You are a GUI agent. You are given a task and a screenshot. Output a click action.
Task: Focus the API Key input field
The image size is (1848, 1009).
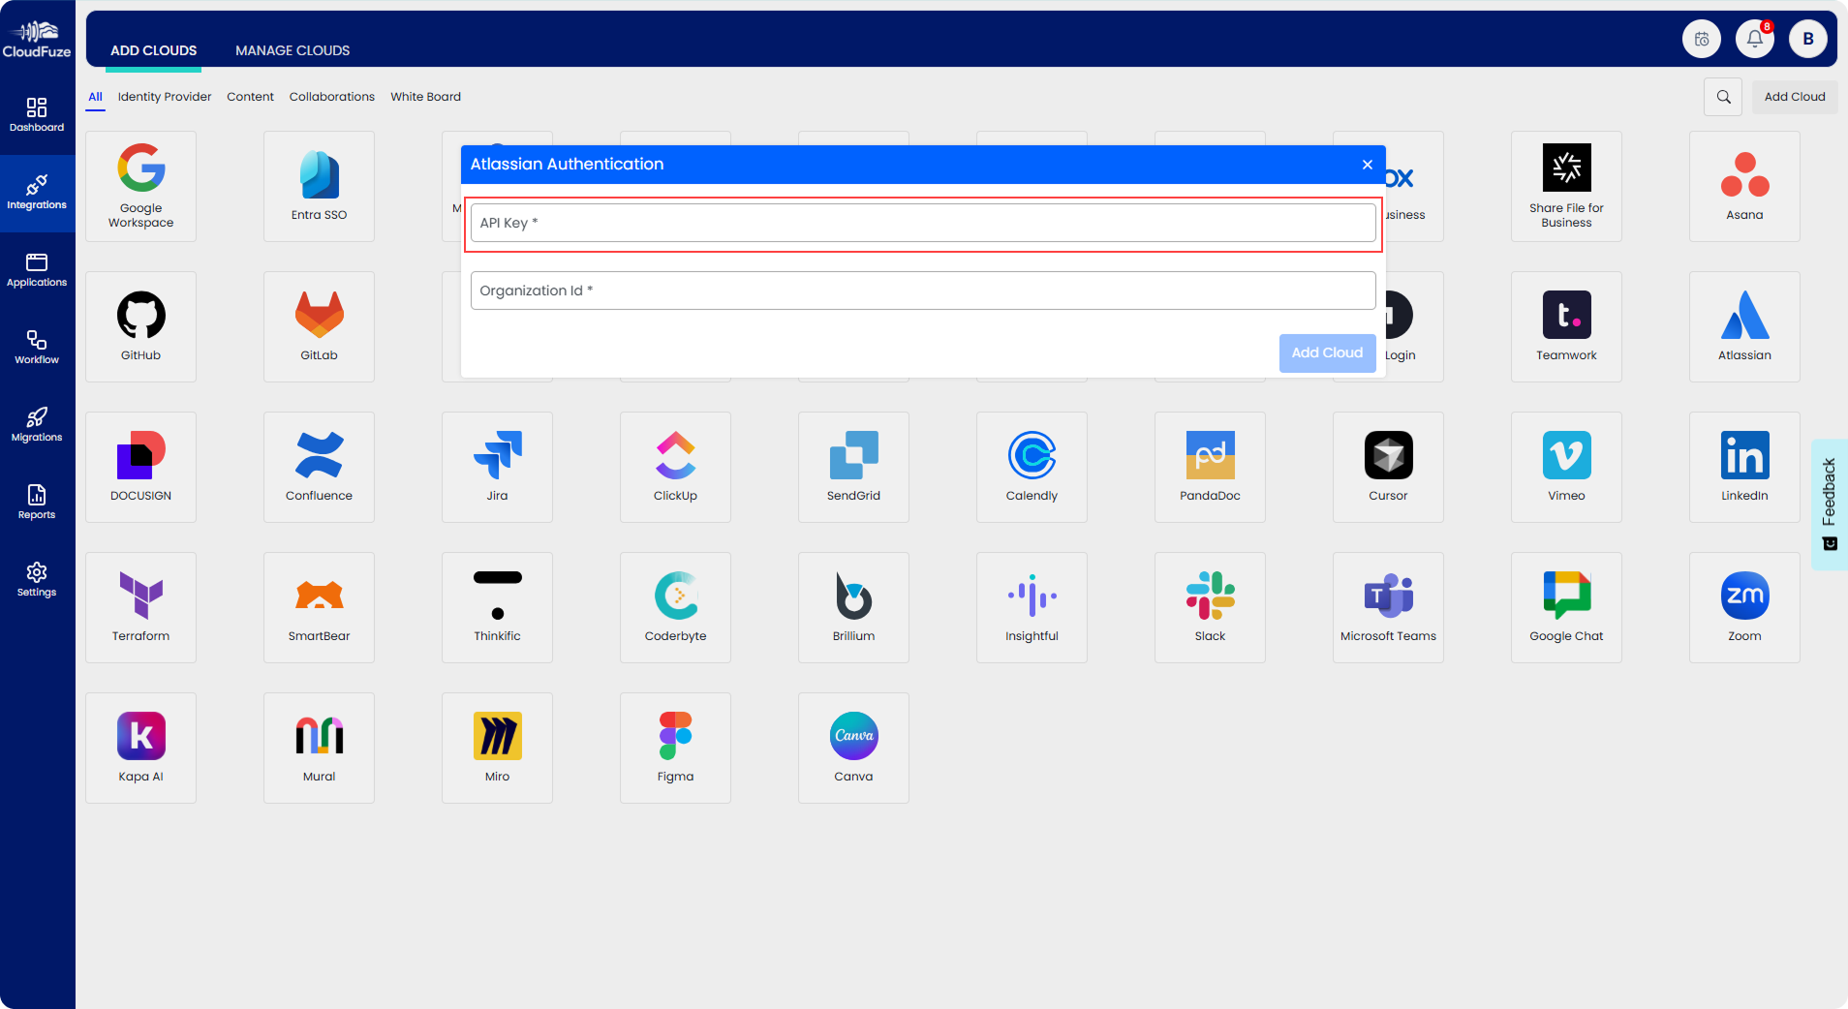click(x=923, y=223)
